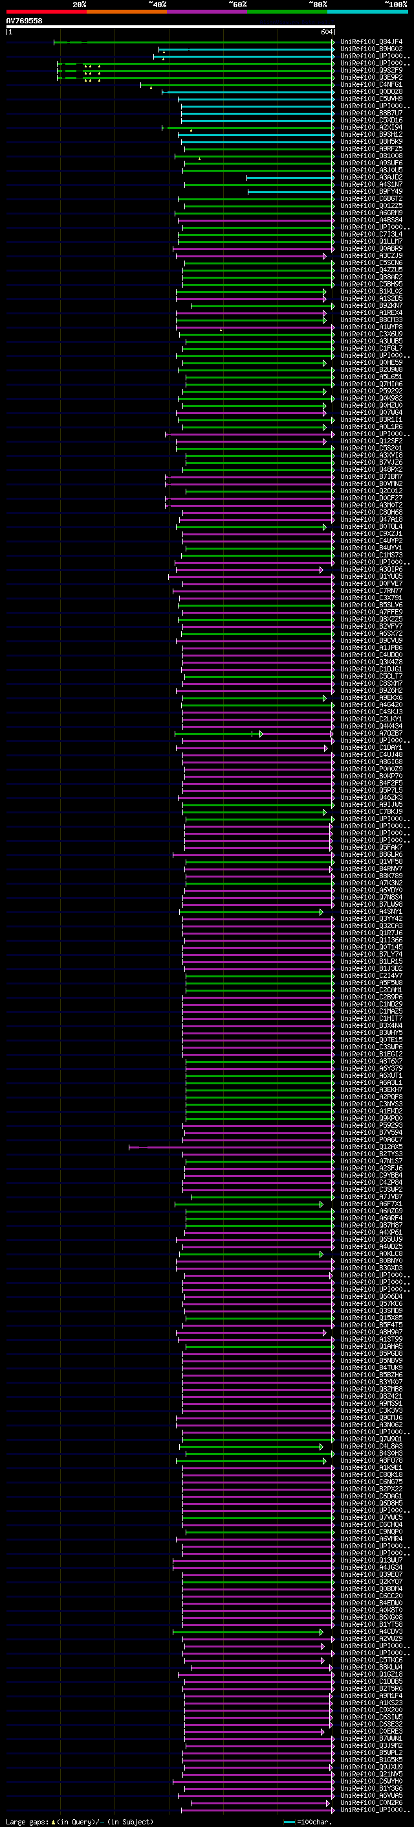Viewport: 414px width, 1827px height.
Task: Click the UniRef100_A6GRM9 label
Action: 371,213
